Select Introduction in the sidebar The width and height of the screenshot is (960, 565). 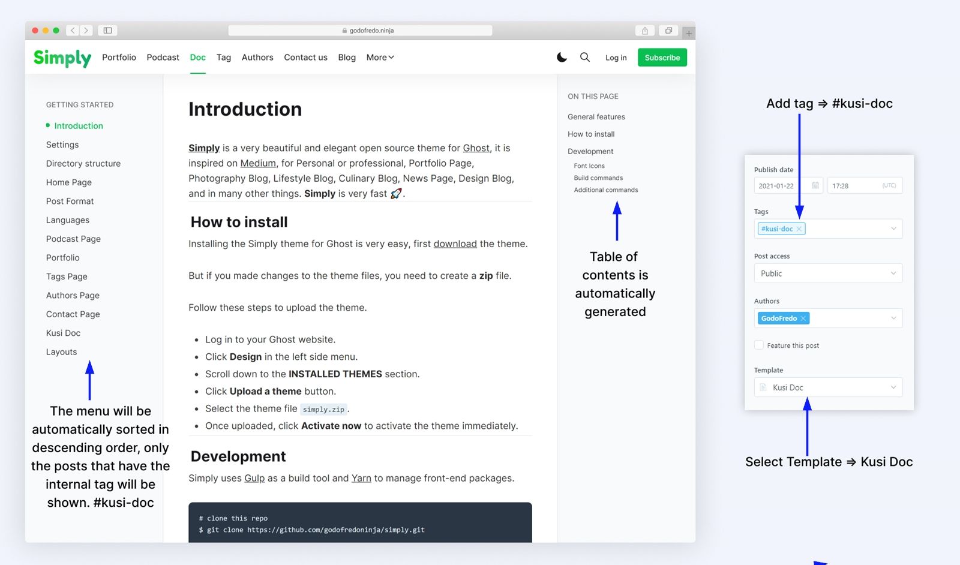[79, 126]
